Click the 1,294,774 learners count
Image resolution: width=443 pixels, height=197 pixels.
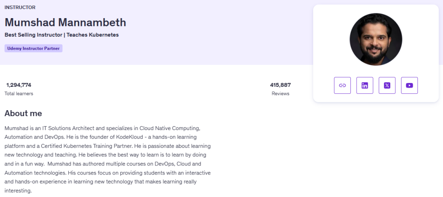click(19, 85)
